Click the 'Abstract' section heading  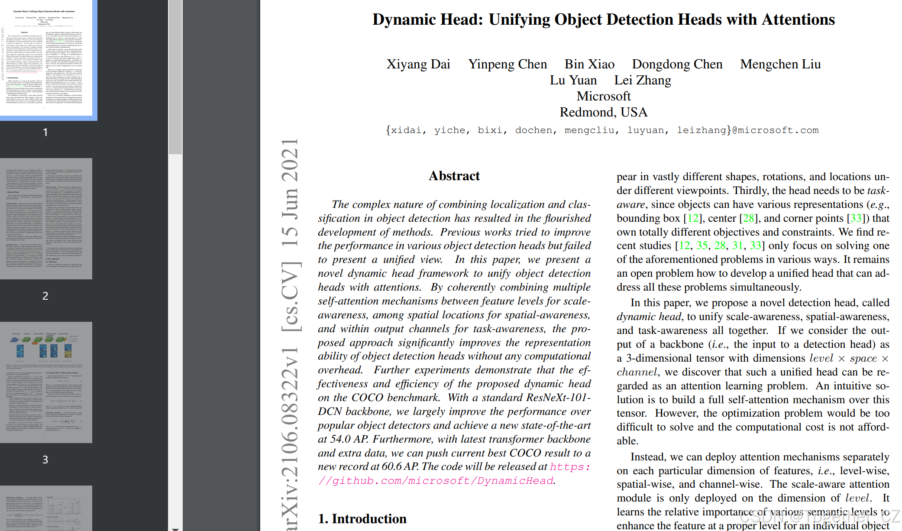click(454, 176)
